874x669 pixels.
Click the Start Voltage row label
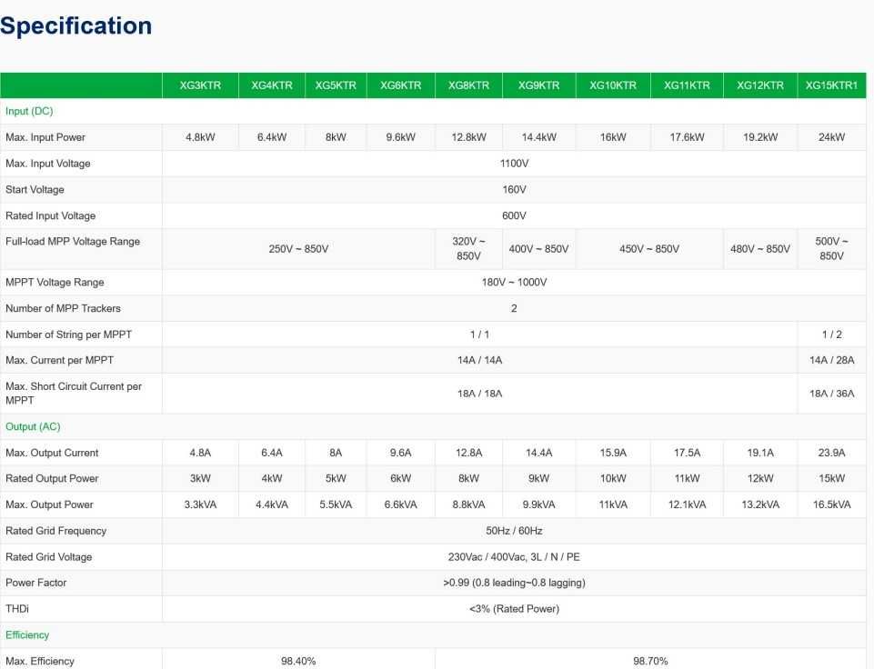click(x=35, y=189)
